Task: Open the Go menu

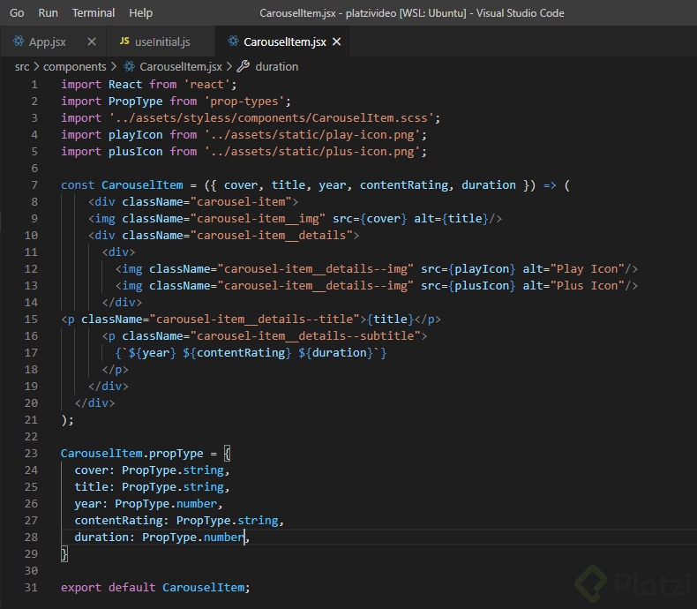Action: [17, 13]
